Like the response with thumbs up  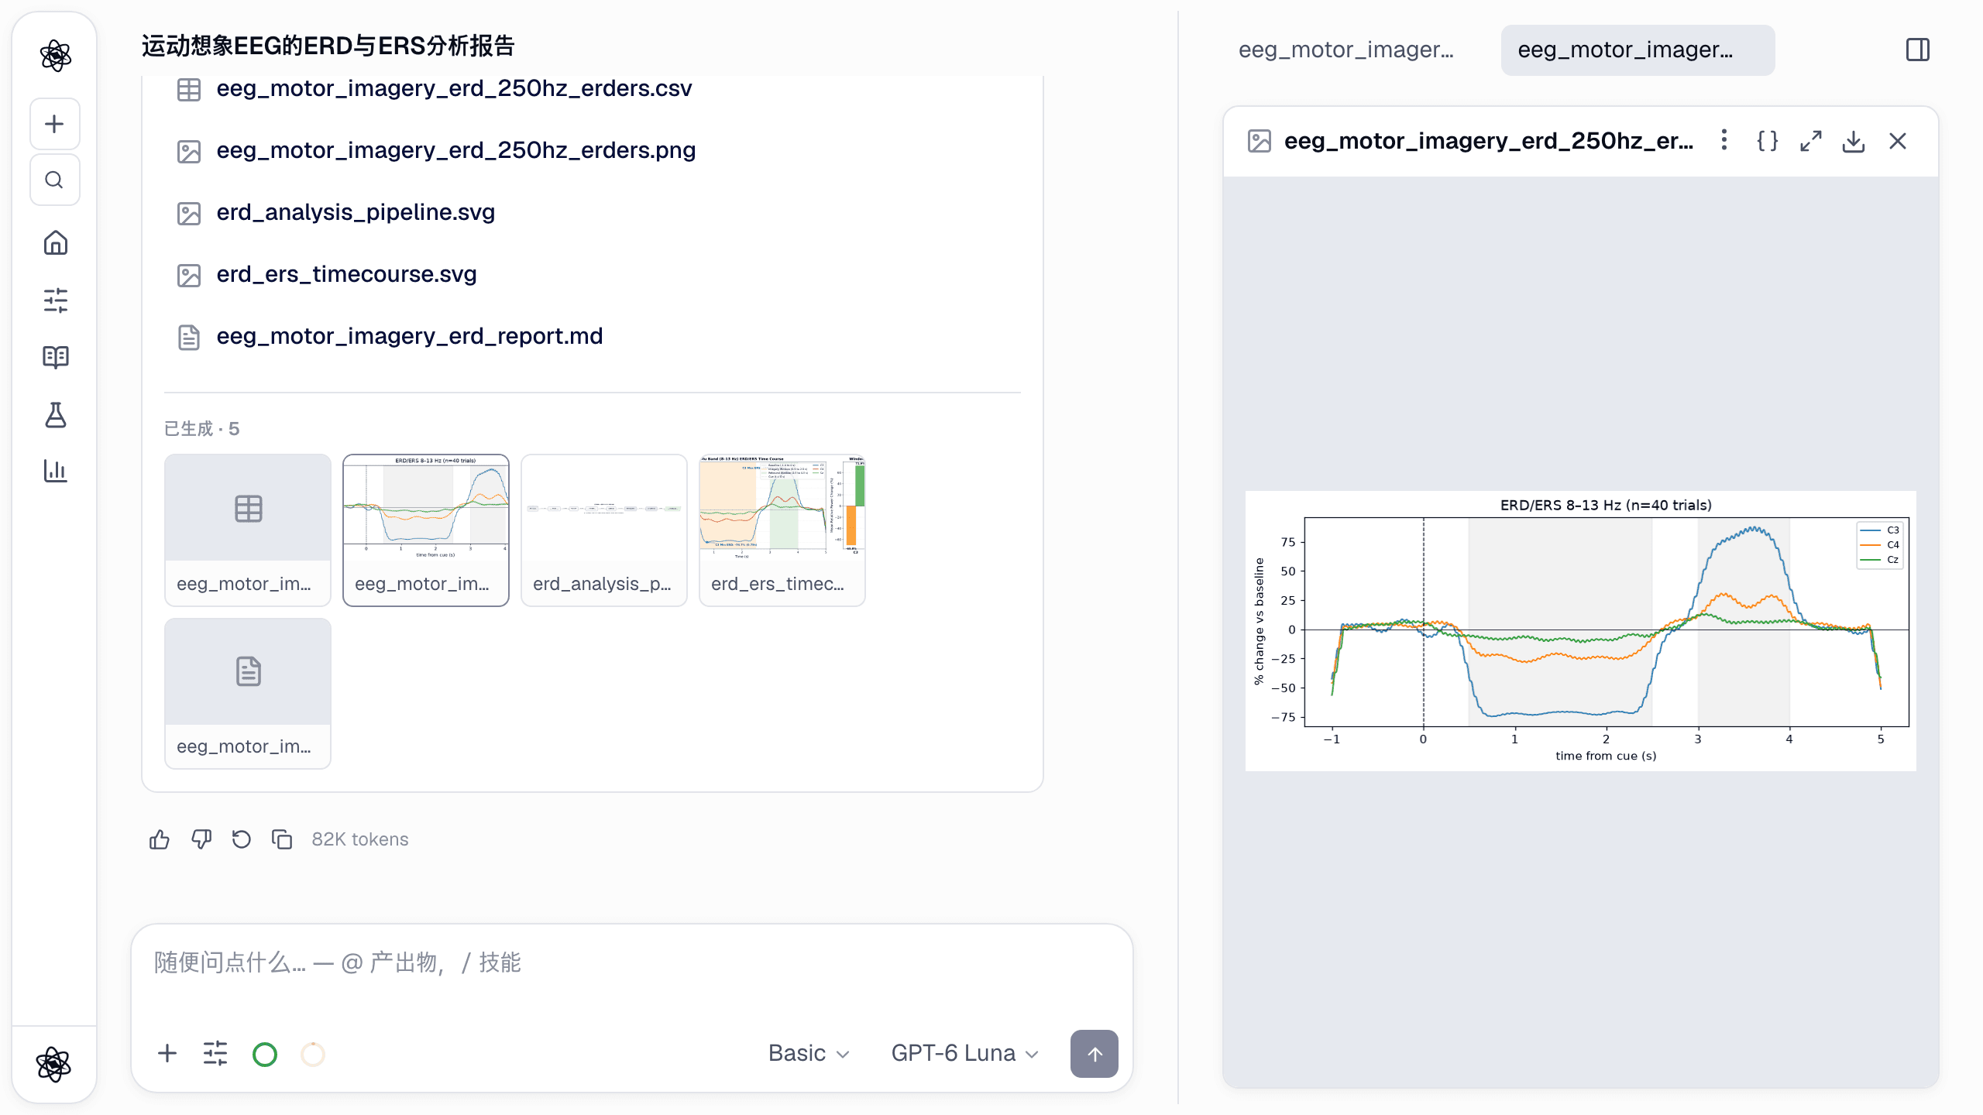(160, 839)
